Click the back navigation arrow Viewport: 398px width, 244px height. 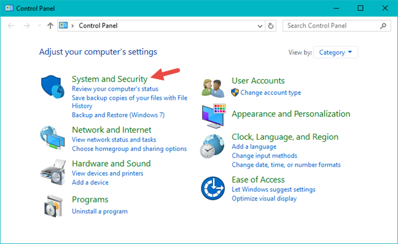(x=11, y=26)
